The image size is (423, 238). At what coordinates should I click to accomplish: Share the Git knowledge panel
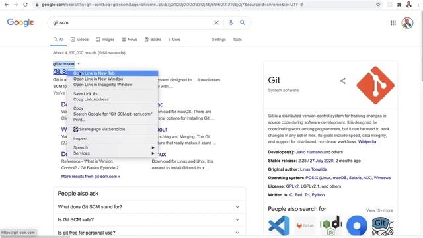coord(342,81)
